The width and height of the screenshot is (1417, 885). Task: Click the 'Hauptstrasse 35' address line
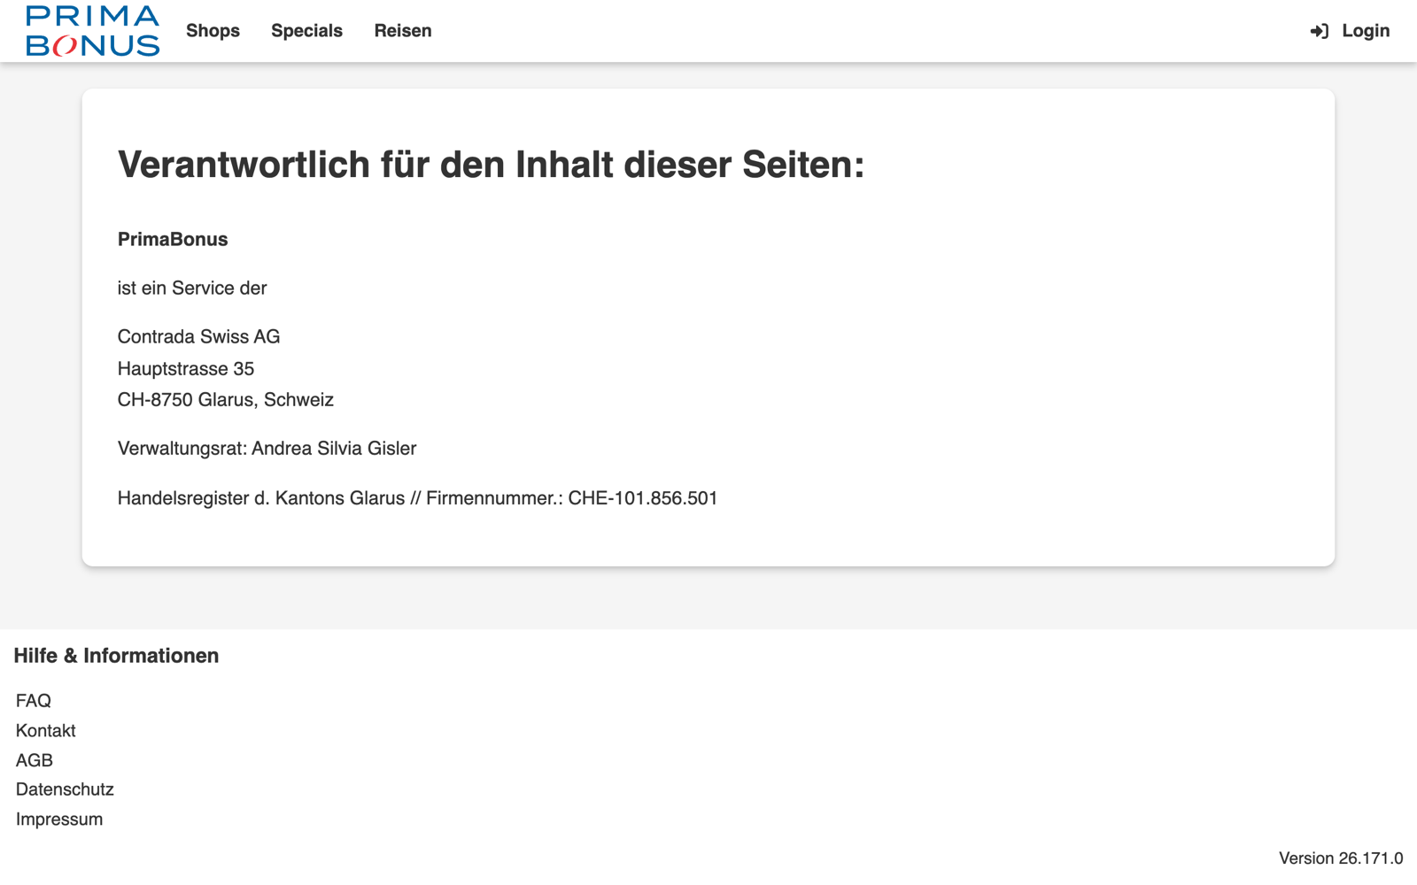coord(186,369)
